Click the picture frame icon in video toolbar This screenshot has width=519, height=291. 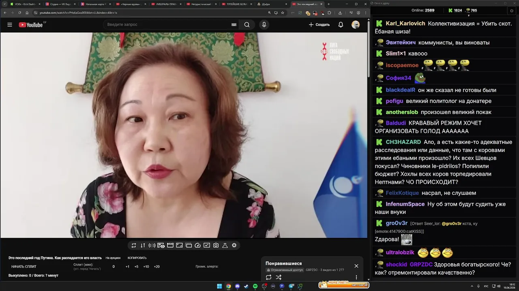coord(180,245)
